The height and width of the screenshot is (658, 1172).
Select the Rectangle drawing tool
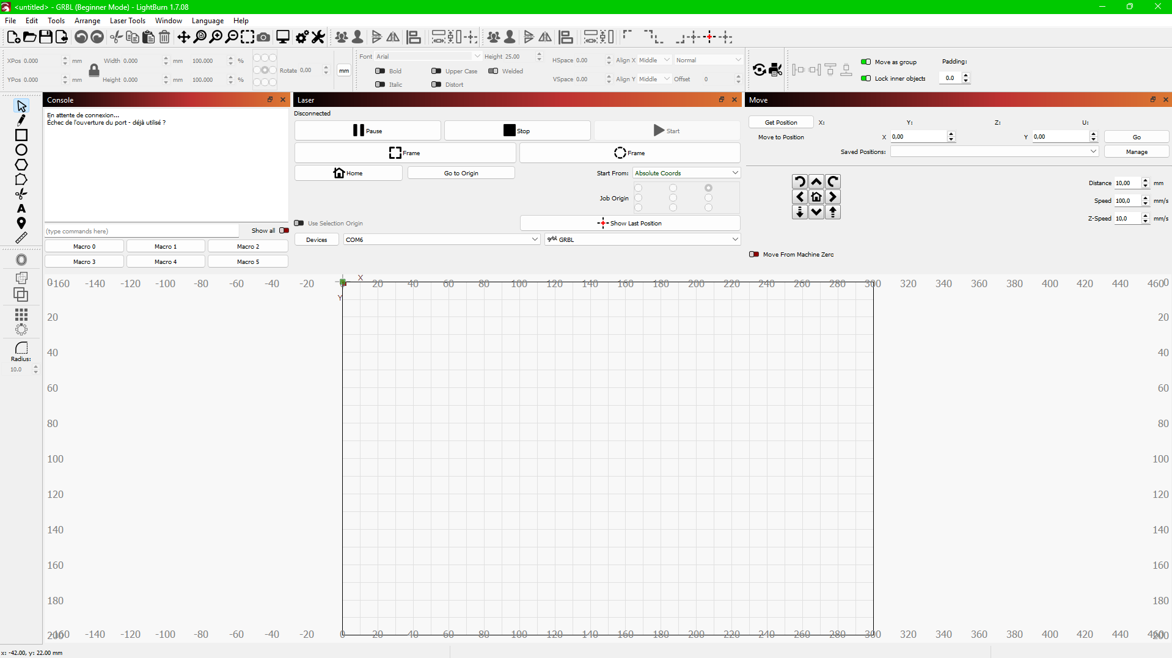tap(21, 135)
